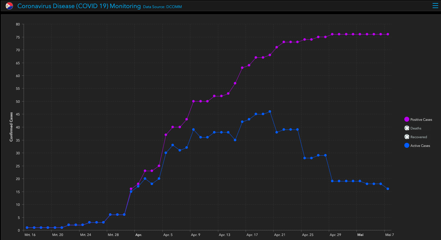The width and height of the screenshot is (441, 240).
Task: Toggle the Active Cases series in the legend
Action: point(417,146)
